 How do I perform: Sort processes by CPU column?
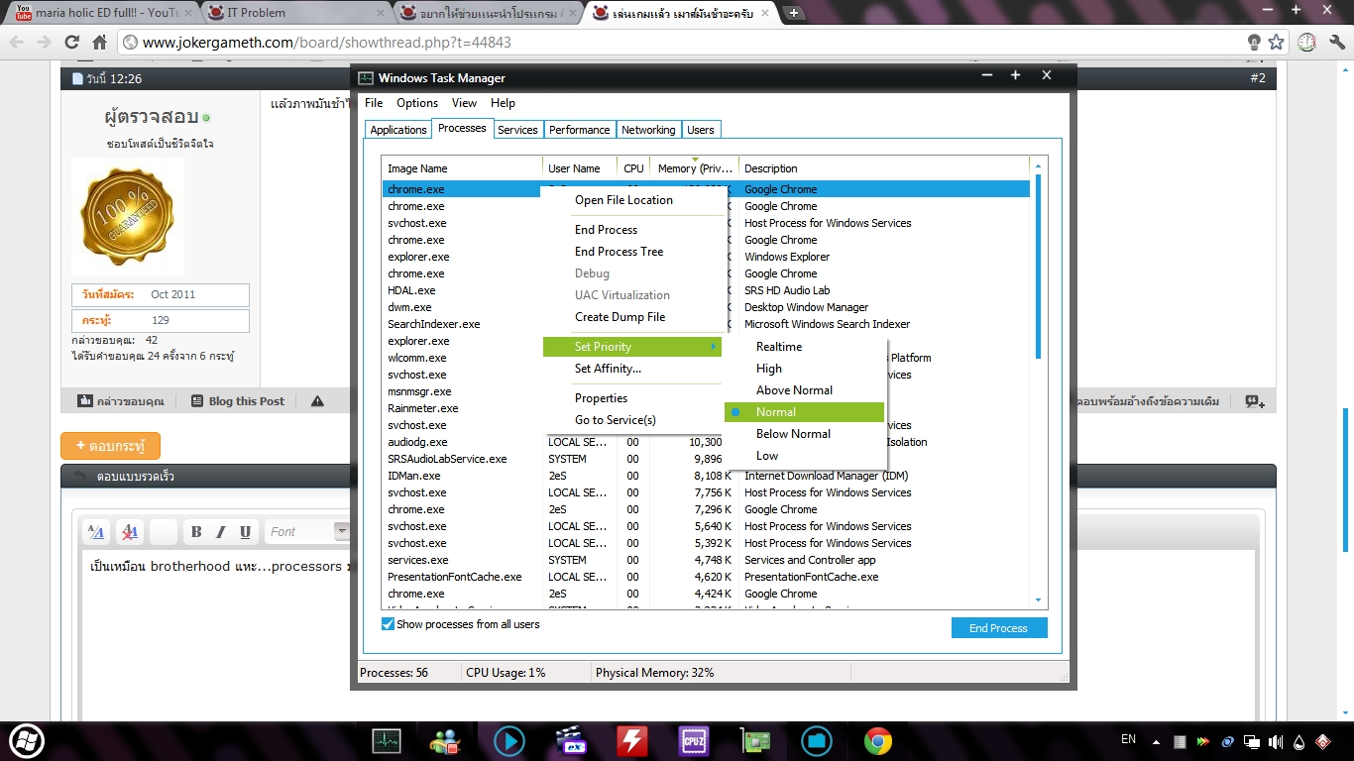pyautogui.click(x=633, y=168)
